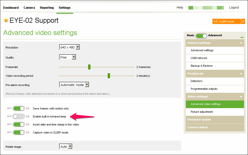Enable built-in infrared lamp switch

click(x=19, y=116)
